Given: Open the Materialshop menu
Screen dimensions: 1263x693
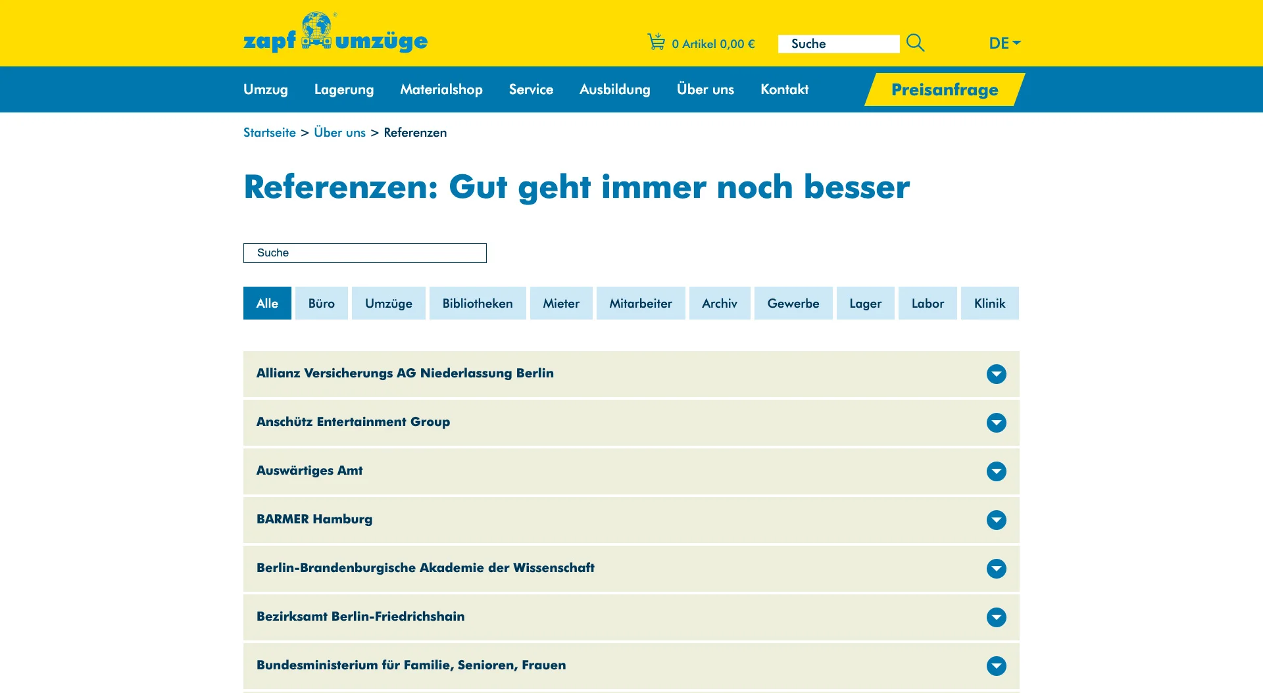Looking at the screenshot, I should (x=441, y=89).
